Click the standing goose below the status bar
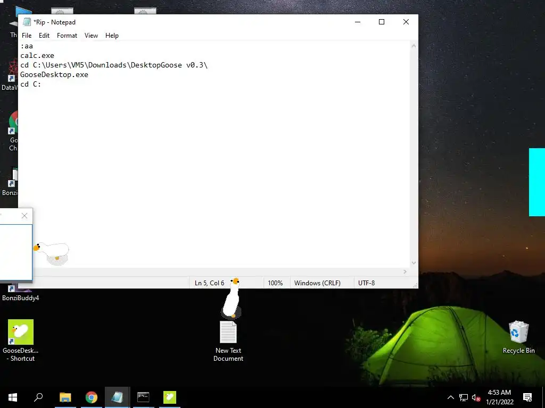This screenshot has width=545, height=408. [x=232, y=299]
